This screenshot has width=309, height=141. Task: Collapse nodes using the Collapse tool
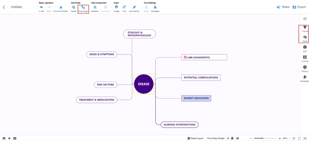[155, 8]
